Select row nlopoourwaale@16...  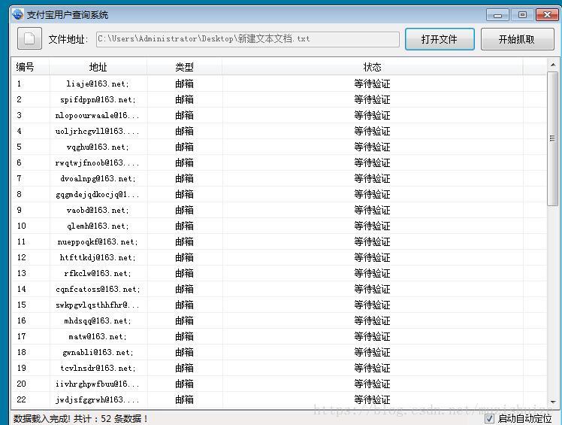279,115
